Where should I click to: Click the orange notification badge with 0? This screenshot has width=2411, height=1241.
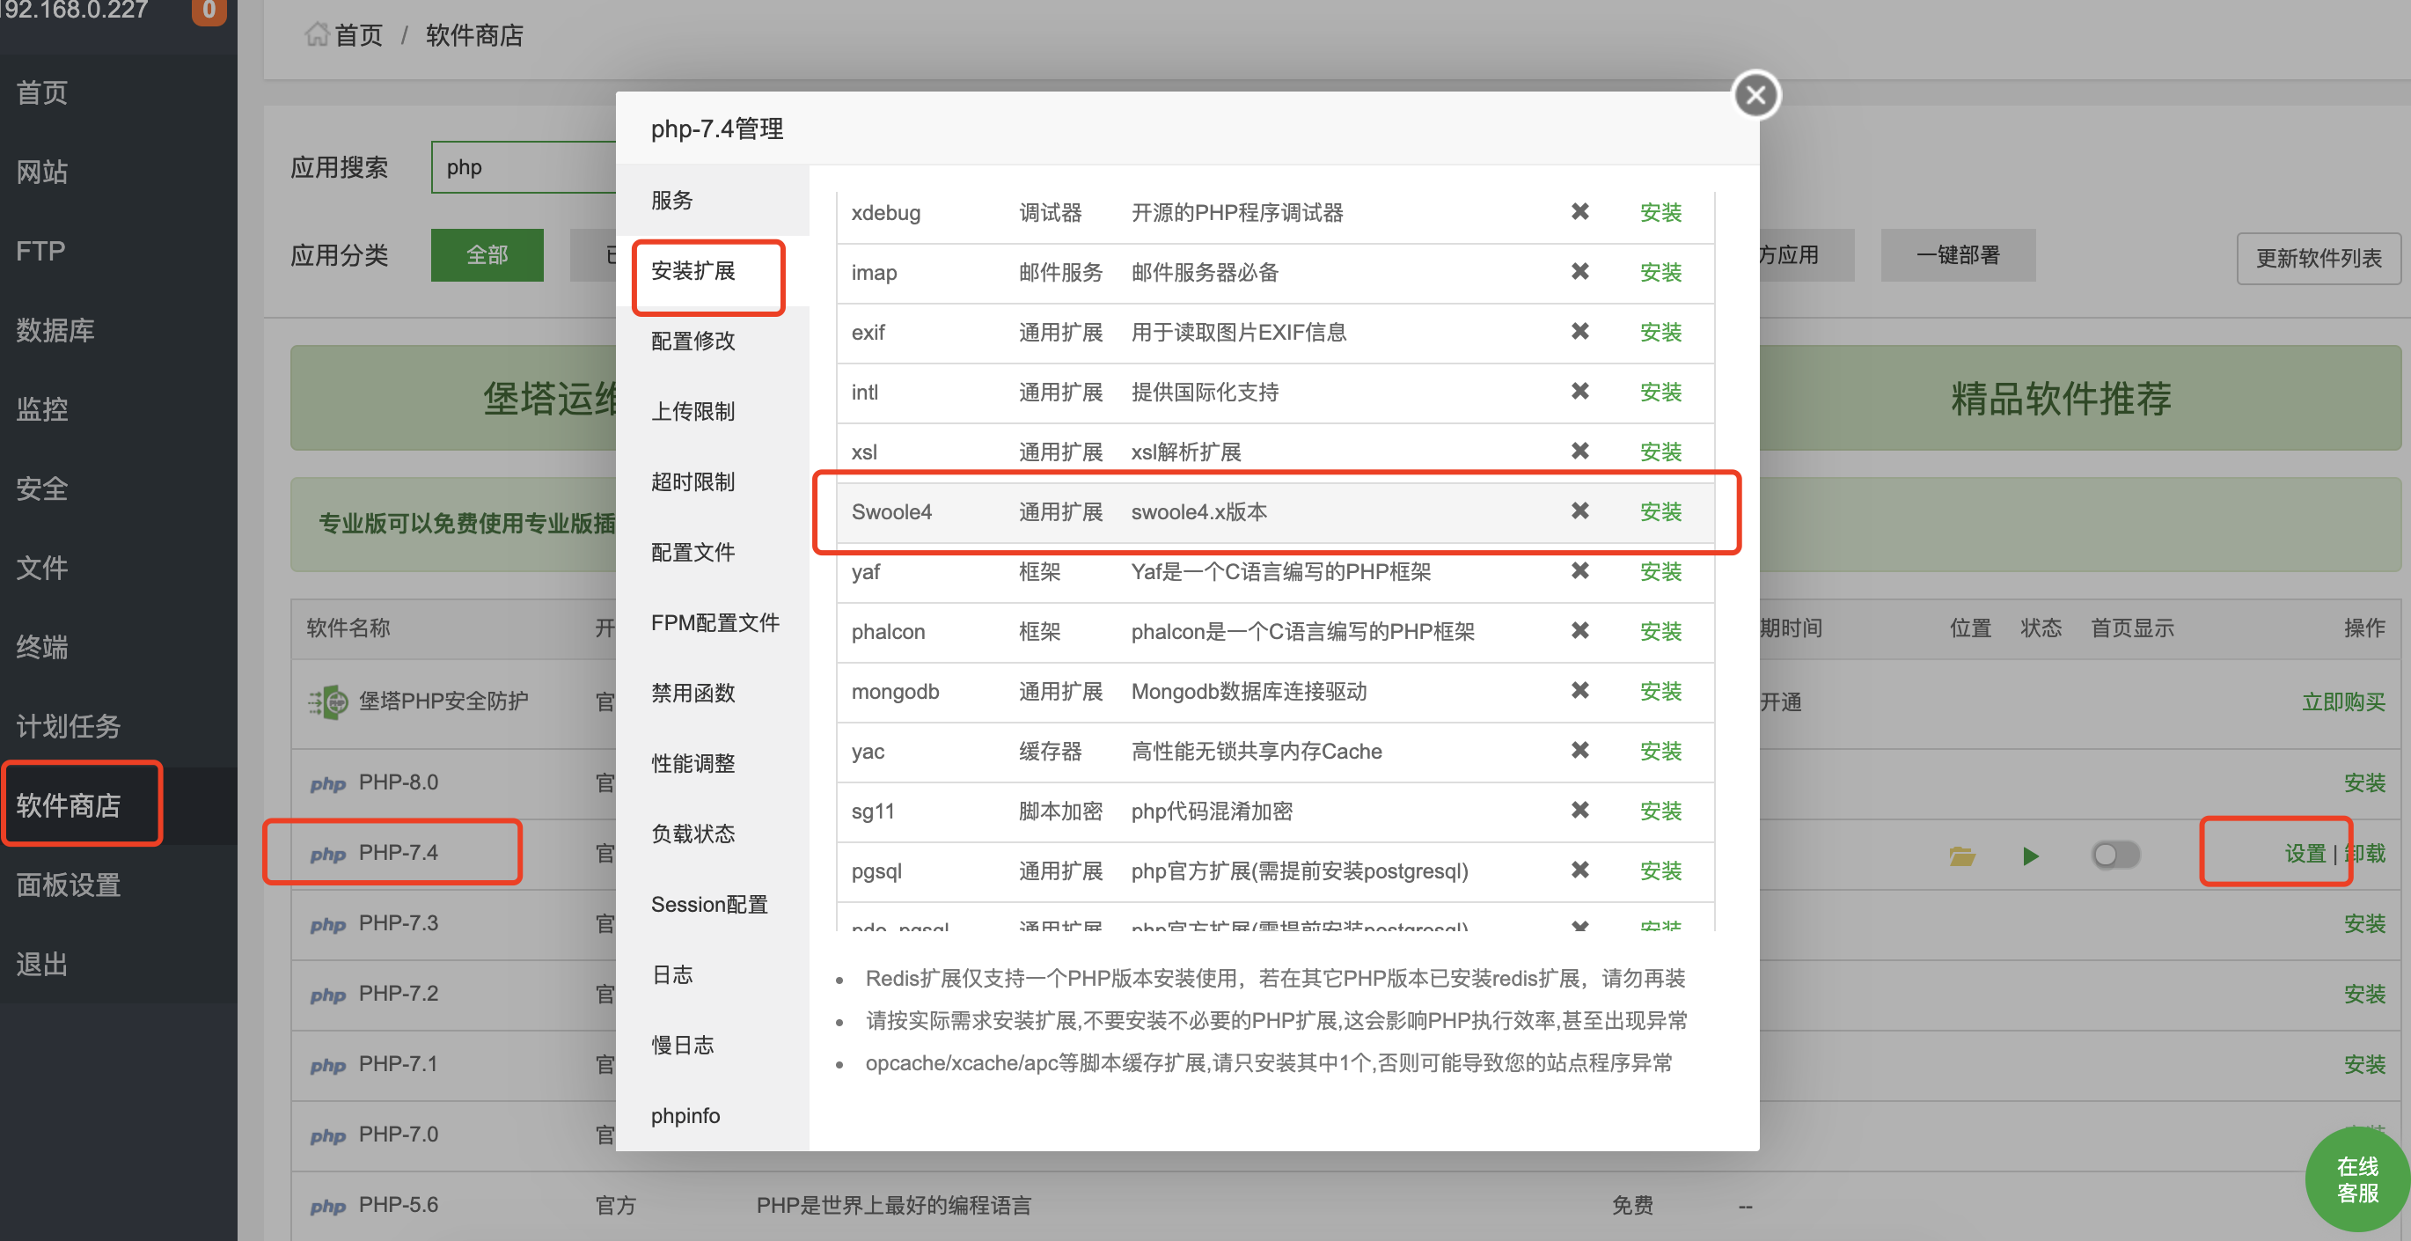pos(209,11)
